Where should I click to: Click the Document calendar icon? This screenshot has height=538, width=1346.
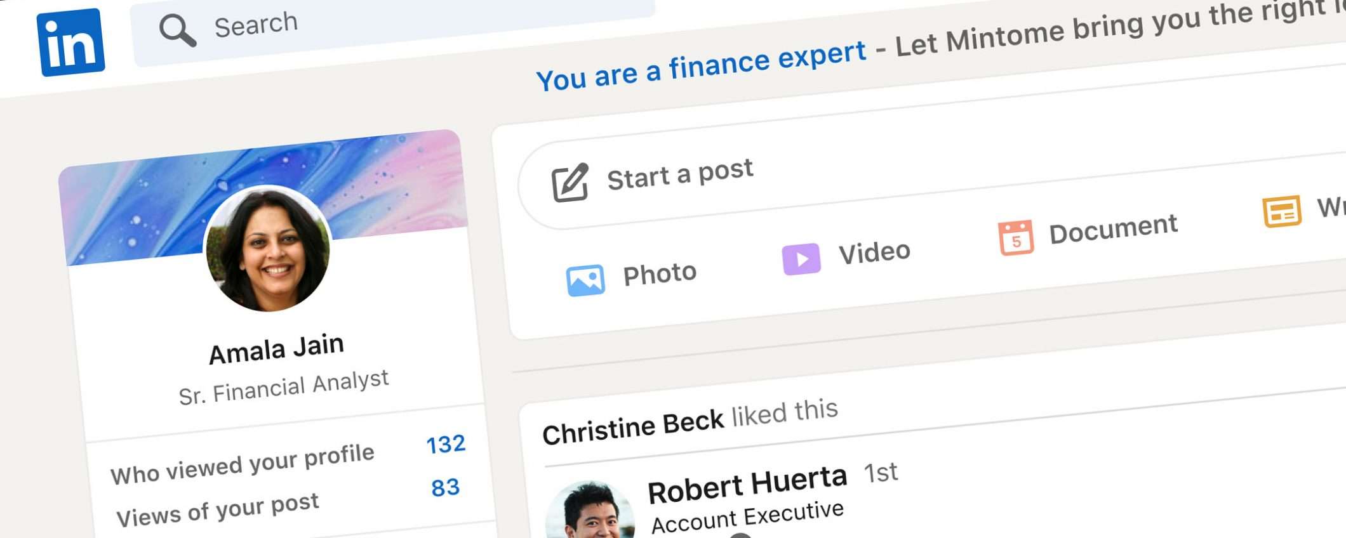pyautogui.click(x=1015, y=238)
